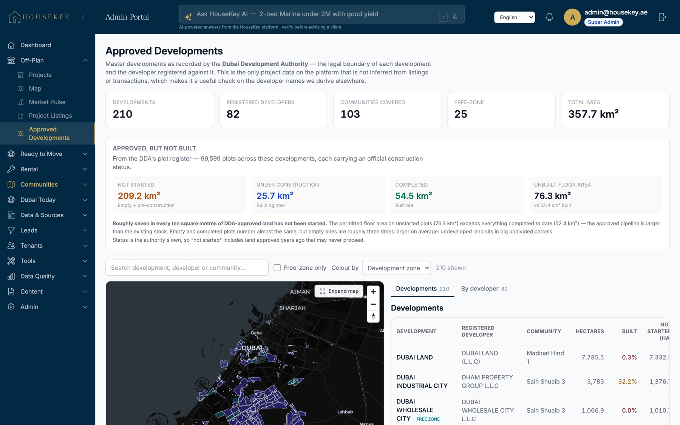Click the admin@housekey.ae account name
Screen dimensions: 680x425
click(616, 12)
